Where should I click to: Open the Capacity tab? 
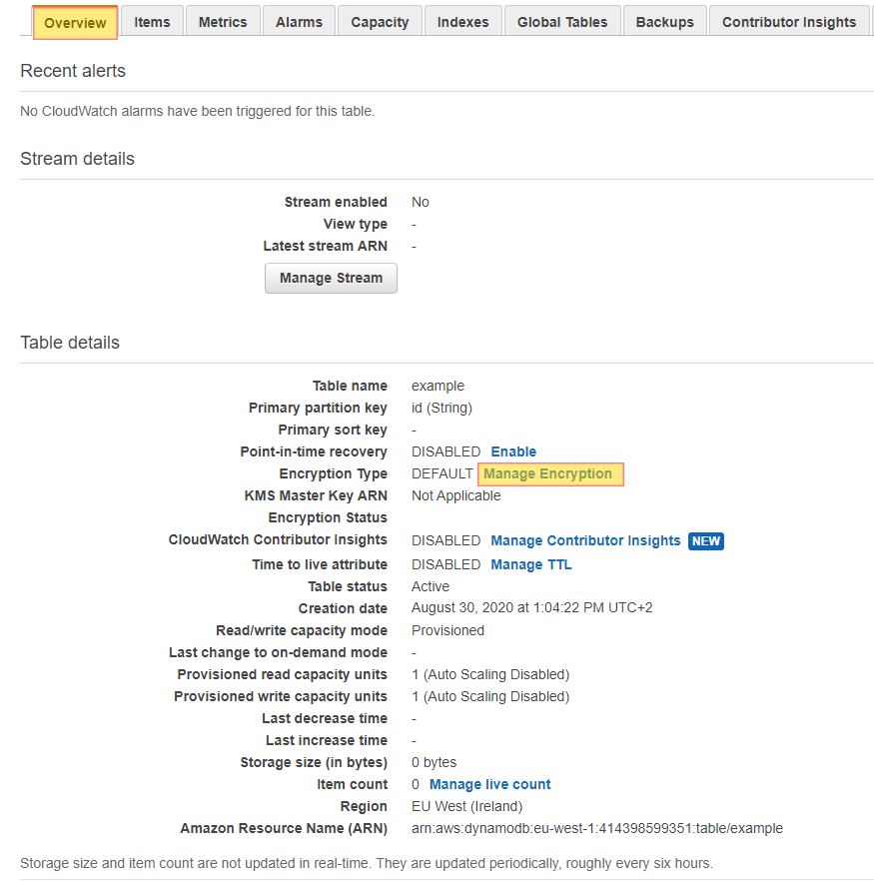(379, 21)
